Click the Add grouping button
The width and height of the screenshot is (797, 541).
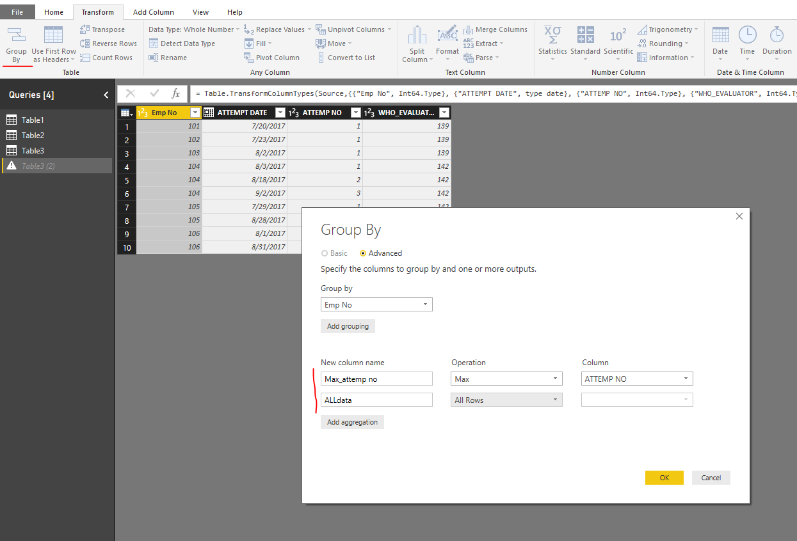point(348,326)
